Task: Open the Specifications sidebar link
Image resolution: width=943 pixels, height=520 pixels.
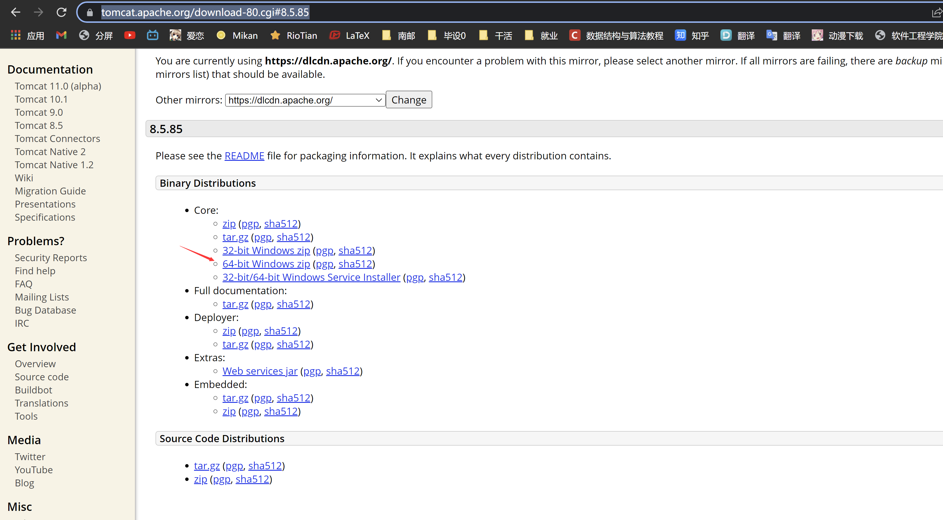Action: tap(45, 217)
